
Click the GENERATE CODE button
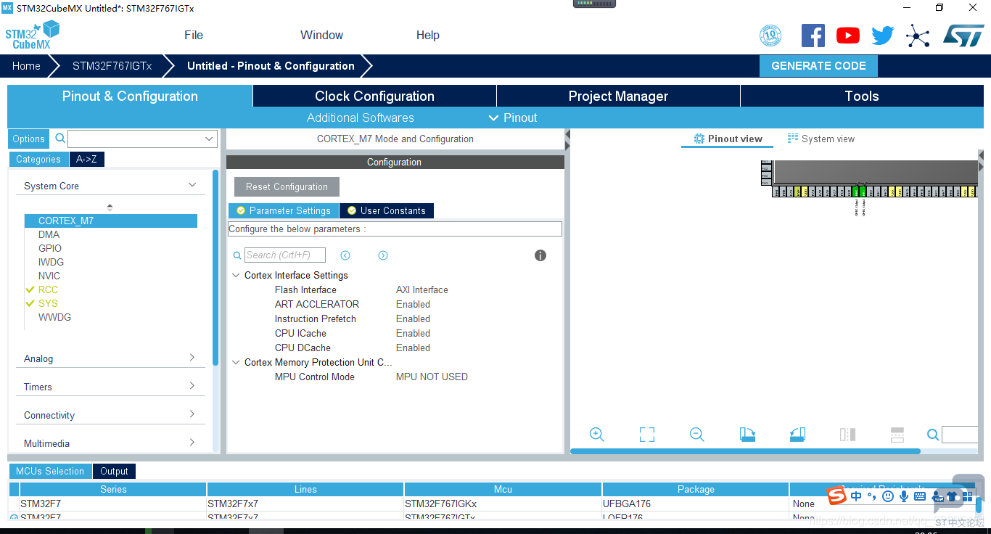pyautogui.click(x=818, y=65)
